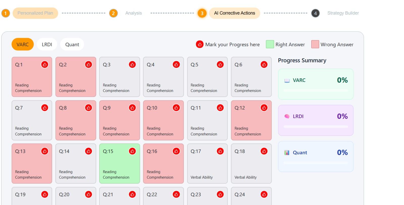Go to Strategy Builder step
Viewport: 404px width, 205px height.
(x=343, y=13)
